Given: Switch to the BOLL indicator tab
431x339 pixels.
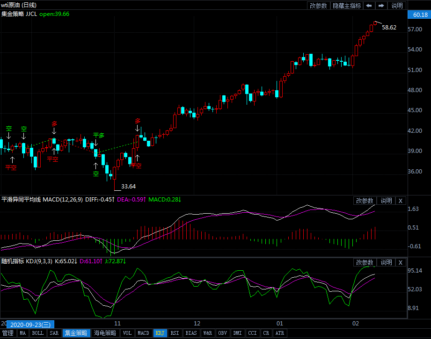Looking at the screenshot, I should (37, 333).
